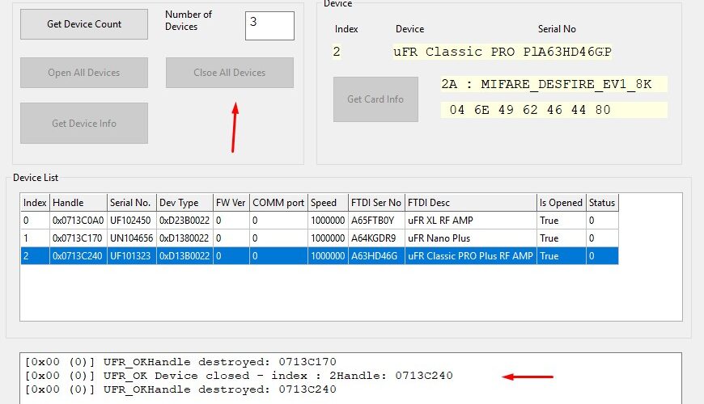Select handle 0x0713C0A0 in device list

click(78, 221)
